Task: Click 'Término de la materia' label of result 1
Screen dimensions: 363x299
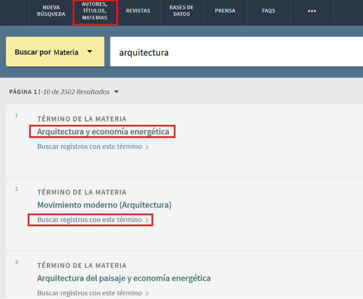Action: coord(82,119)
